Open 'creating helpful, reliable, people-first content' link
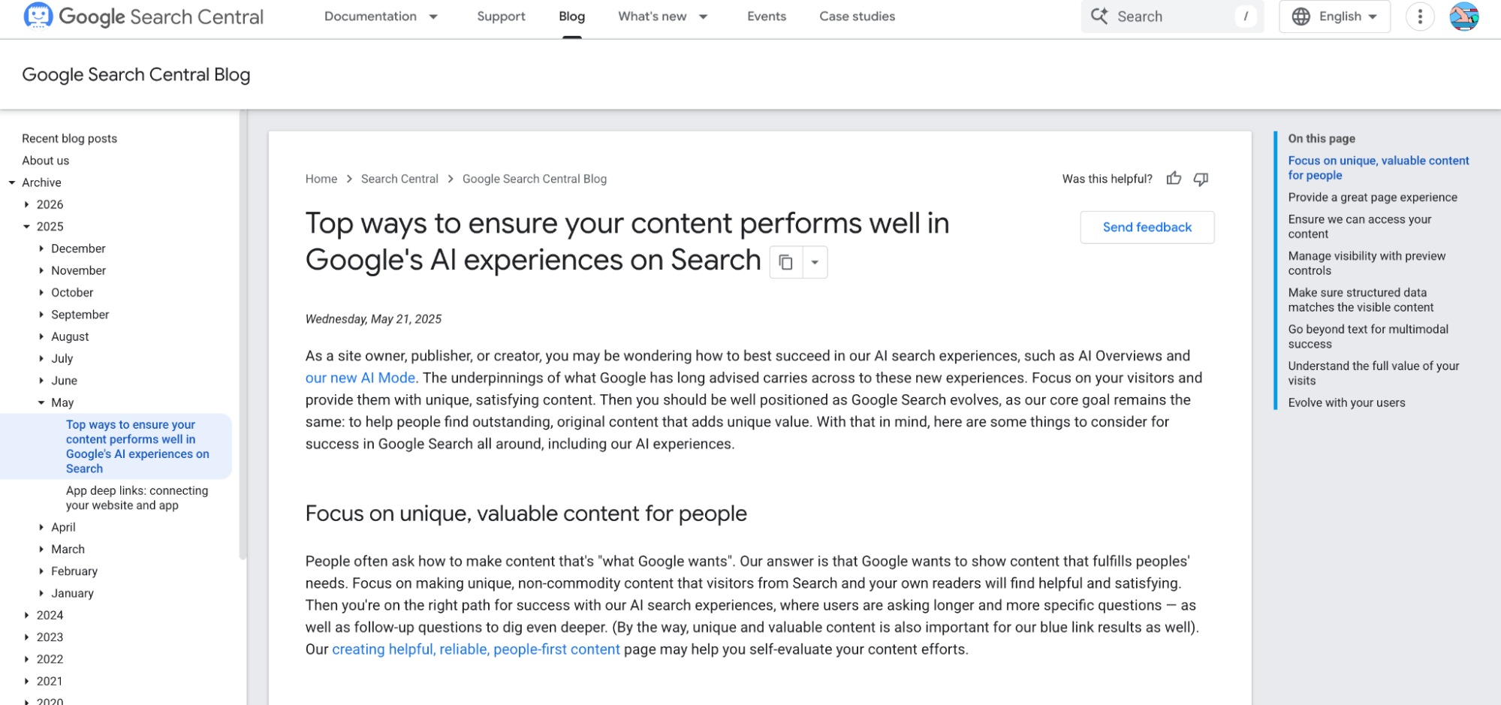1501x705 pixels. click(476, 649)
